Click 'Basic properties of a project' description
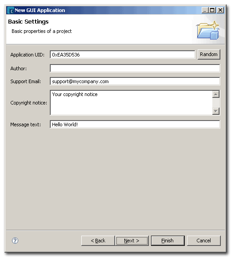The height and width of the screenshot is (257, 231). [x=42, y=31]
